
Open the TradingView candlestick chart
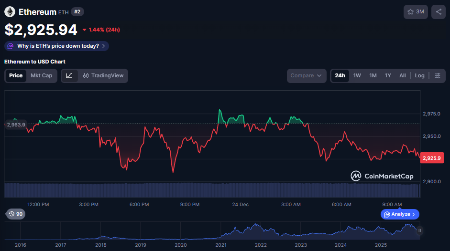(x=103, y=76)
